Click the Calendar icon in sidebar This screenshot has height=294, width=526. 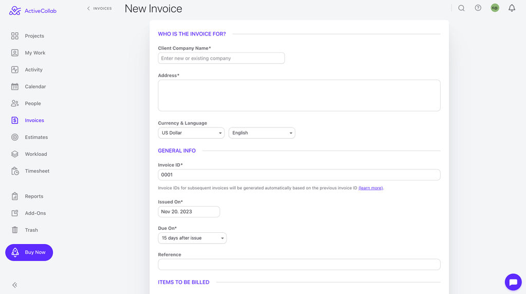click(x=15, y=86)
